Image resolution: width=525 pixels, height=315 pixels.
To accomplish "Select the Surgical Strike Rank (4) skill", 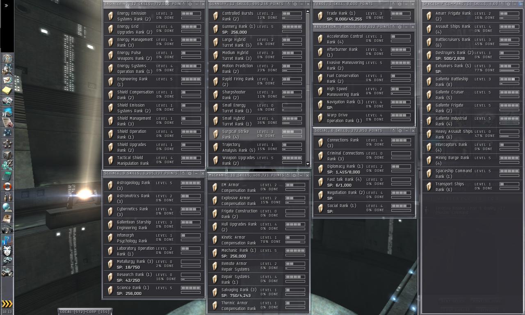I will (257, 134).
